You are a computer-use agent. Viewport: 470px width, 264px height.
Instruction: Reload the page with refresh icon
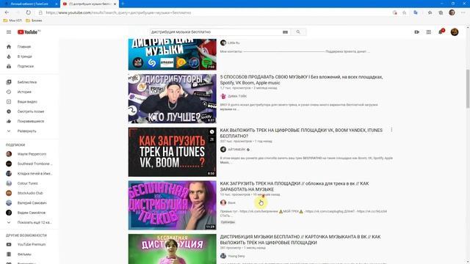[28, 12]
